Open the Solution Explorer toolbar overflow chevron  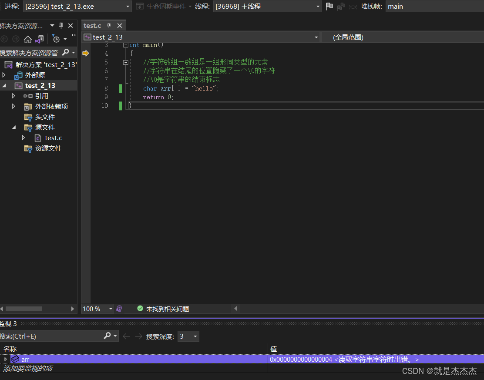[74, 36]
